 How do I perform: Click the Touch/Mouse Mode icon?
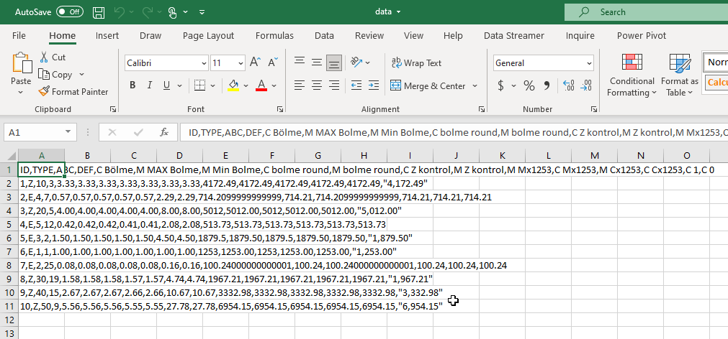coord(172,12)
